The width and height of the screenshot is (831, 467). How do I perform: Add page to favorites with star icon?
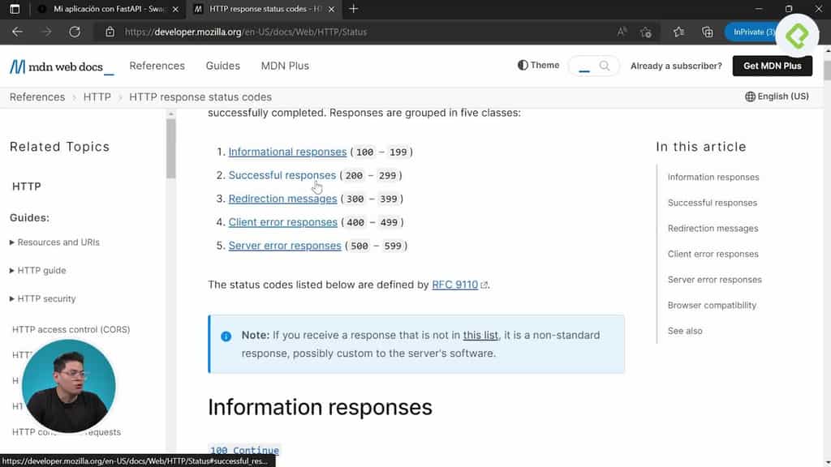click(646, 32)
